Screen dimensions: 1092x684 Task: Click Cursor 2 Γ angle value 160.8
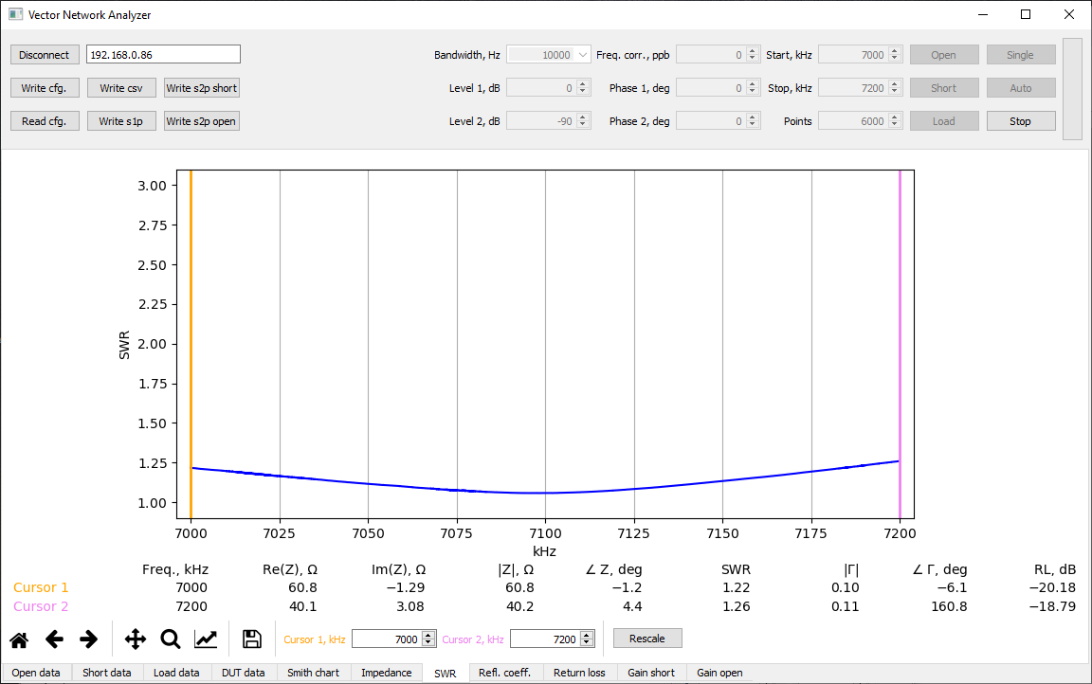point(949,606)
